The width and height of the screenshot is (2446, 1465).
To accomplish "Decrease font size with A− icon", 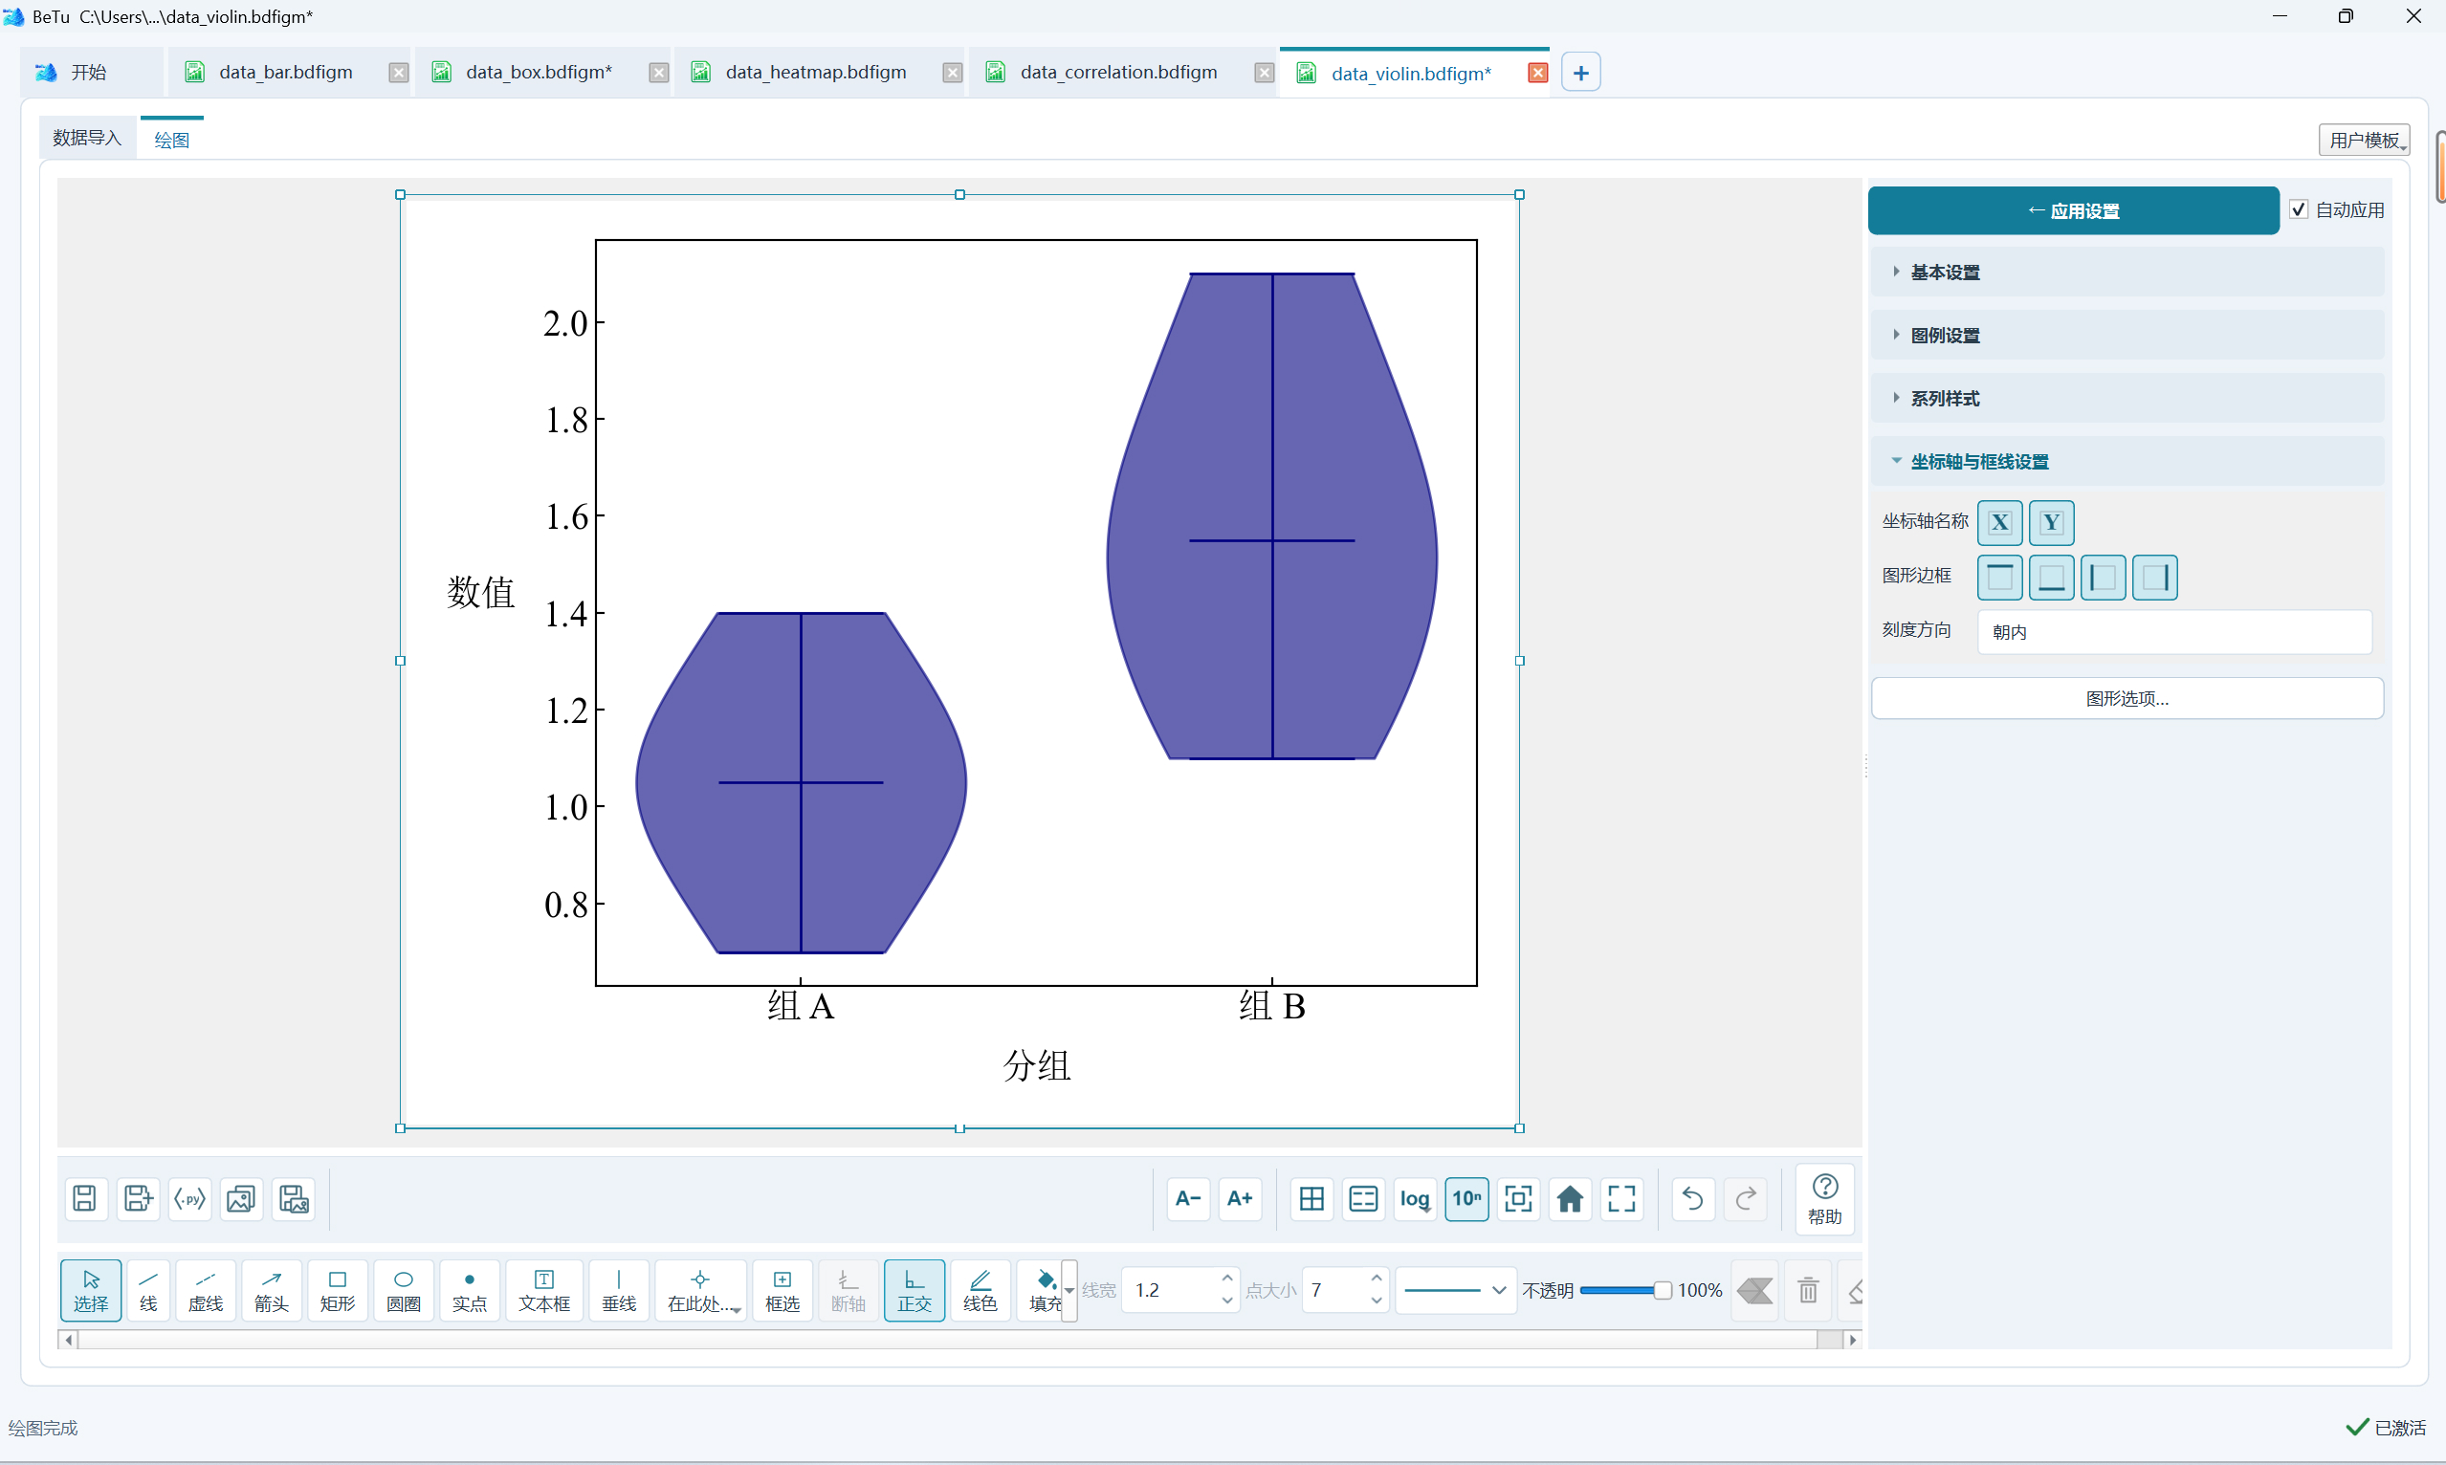I will [1188, 1198].
